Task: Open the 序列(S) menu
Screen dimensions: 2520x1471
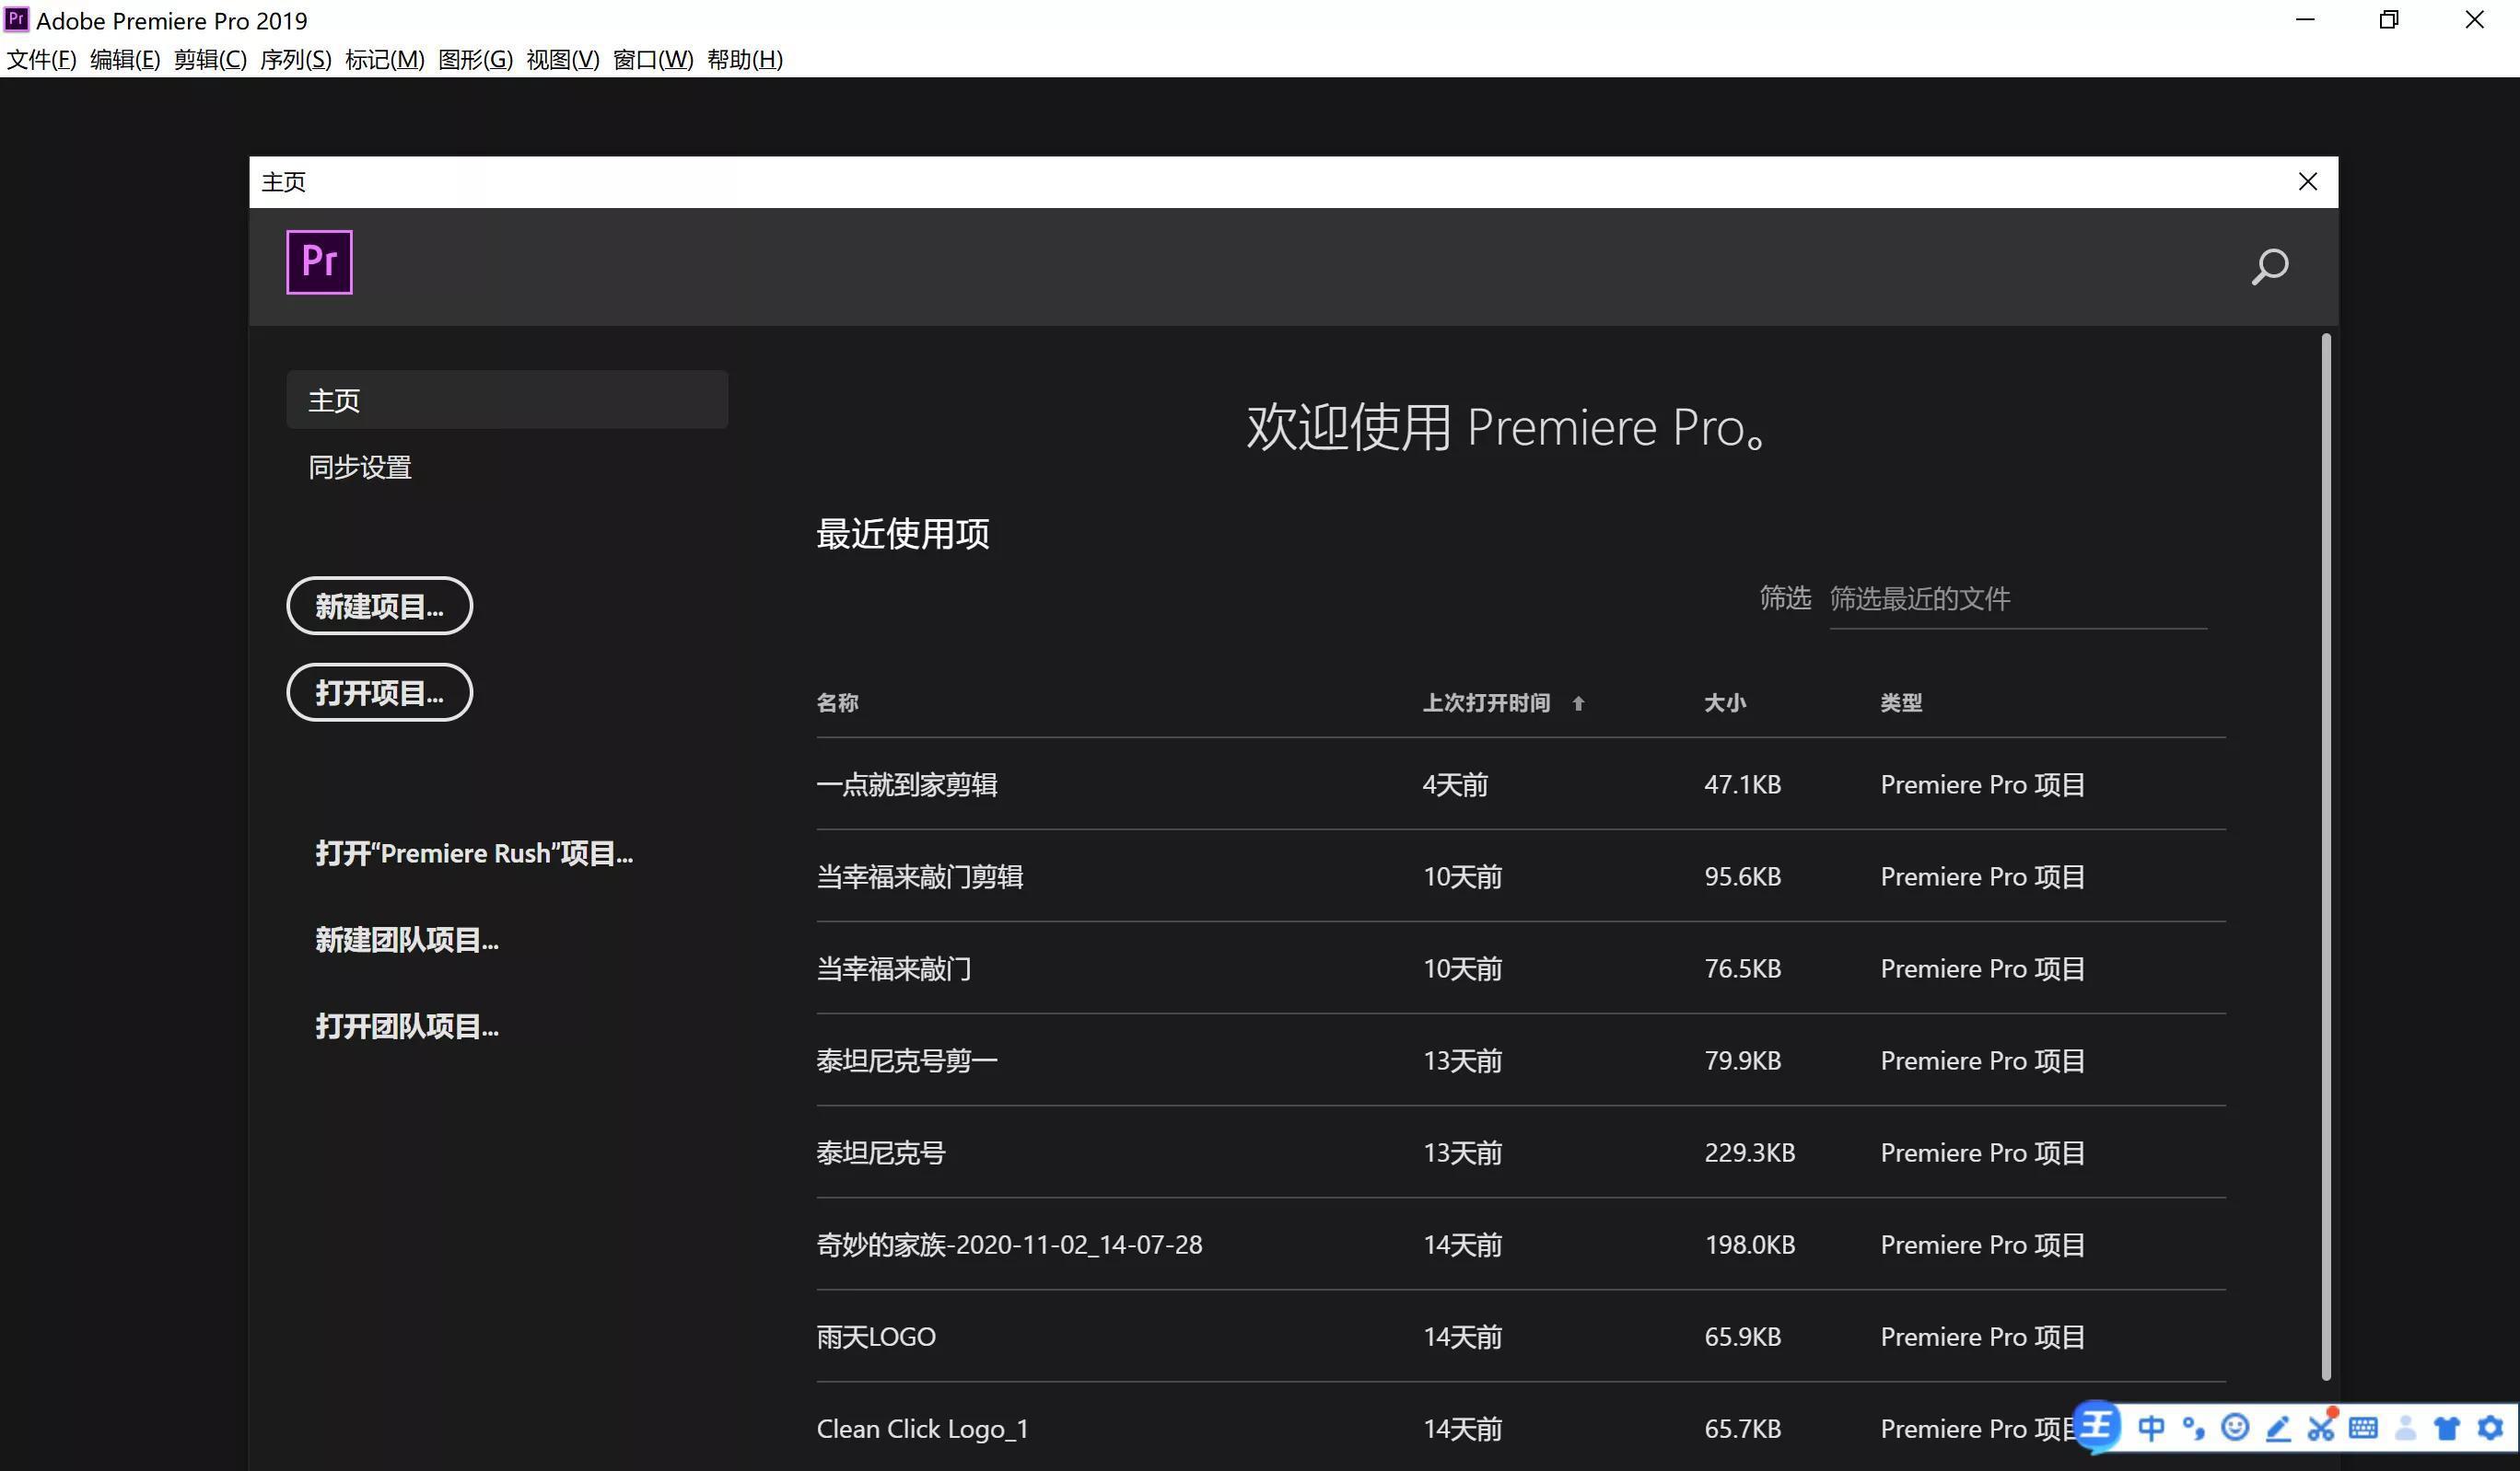Action: (295, 60)
